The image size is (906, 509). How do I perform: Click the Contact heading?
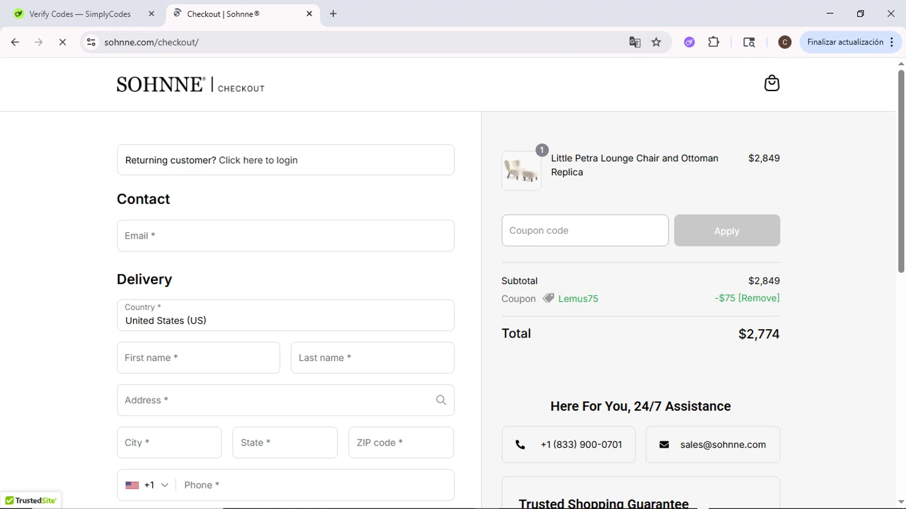point(143,199)
